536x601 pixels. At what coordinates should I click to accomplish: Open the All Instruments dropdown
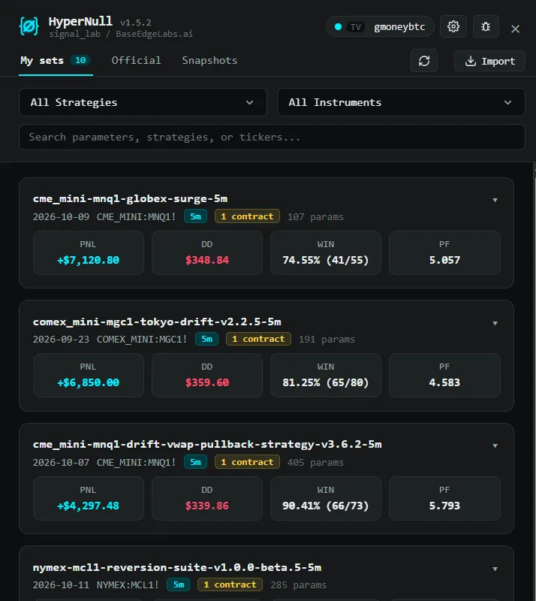point(401,102)
